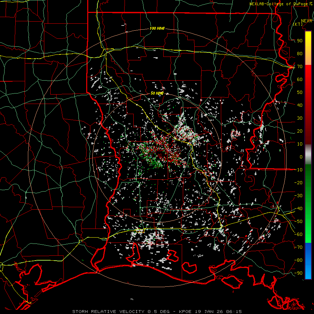The image size is (314, 314).
Task: Click the NEXR label at the top right
Action: coord(307,21)
